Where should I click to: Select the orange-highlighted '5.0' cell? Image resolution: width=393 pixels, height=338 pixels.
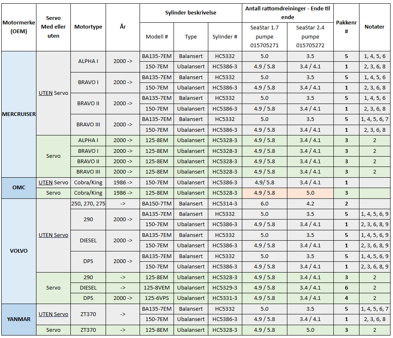[x=310, y=193]
